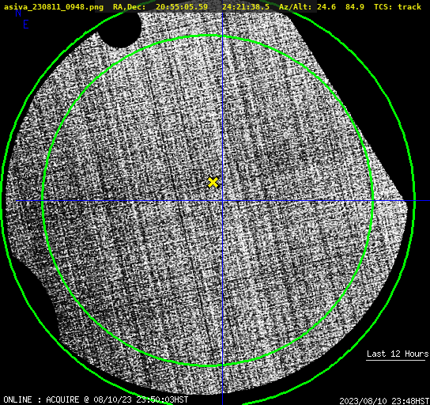
Task: Click the blue vertical crosshair line's top end
Action: coord(222,13)
